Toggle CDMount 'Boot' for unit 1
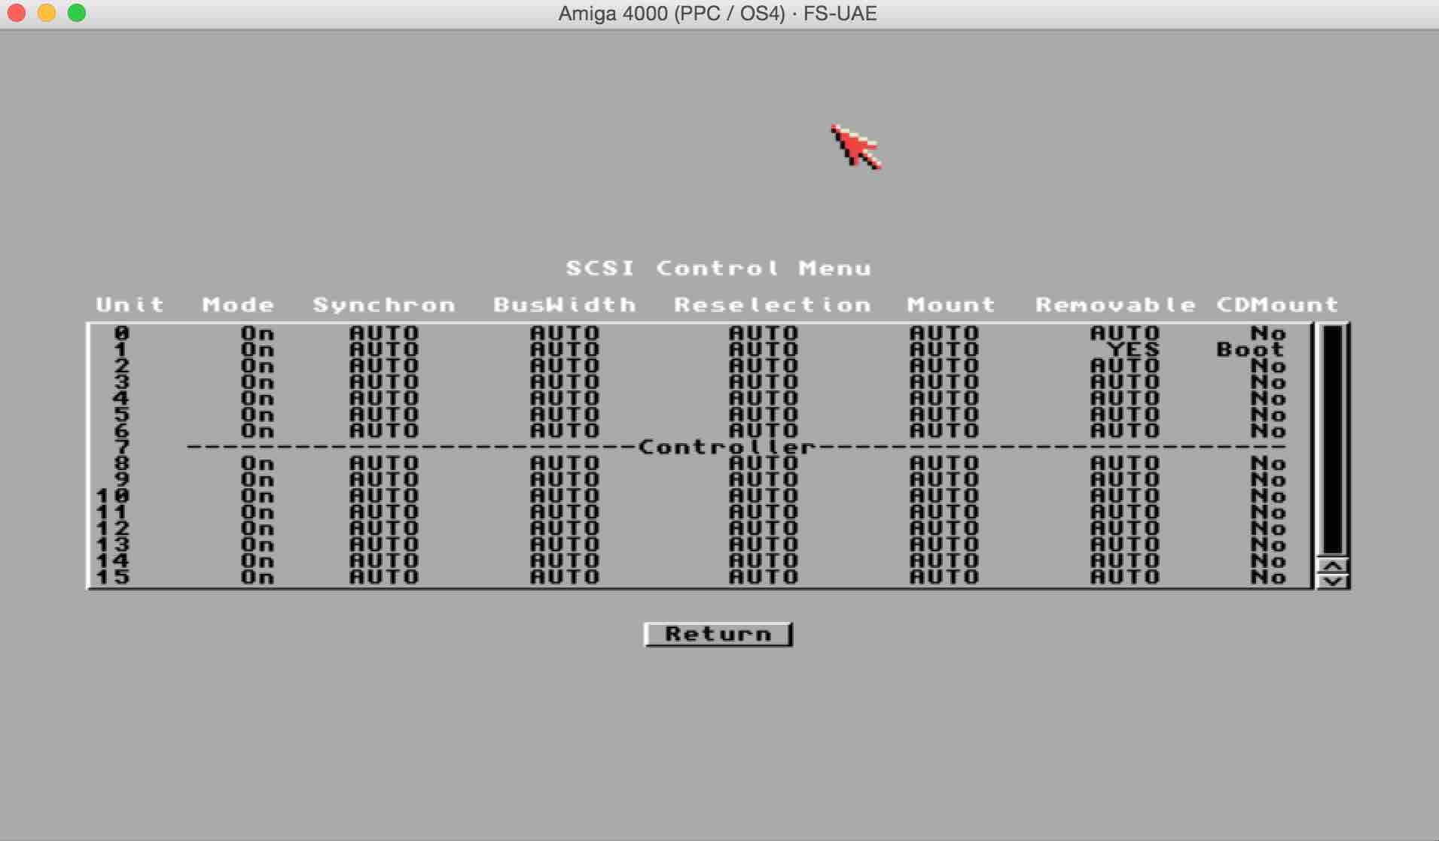Viewport: 1439px width, 841px height. [1250, 350]
